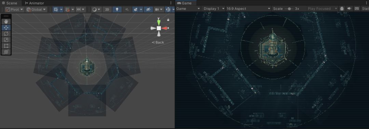Viewport: 369px width, 129px height.
Task: Expand grid settings dropdown arrow
Action: [x=61, y=10]
